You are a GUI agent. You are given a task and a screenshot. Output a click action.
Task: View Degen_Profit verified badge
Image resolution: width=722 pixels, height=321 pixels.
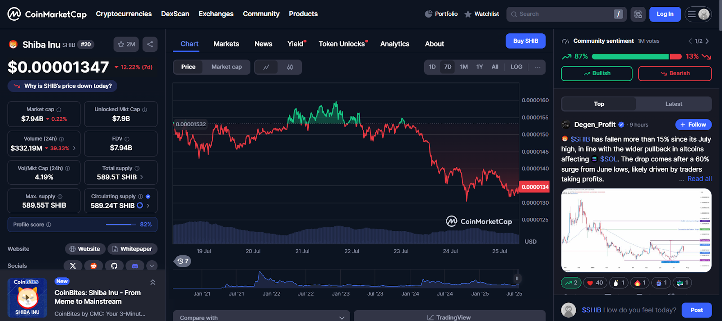pos(621,124)
